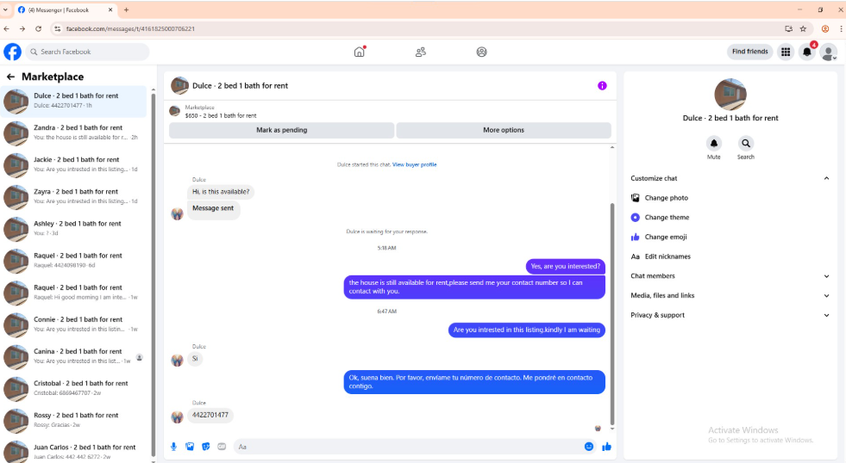Image resolution: width=846 pixels, height=463 pixels.
Task: Click the 'Si' message bubble
Action: point(195,359)
